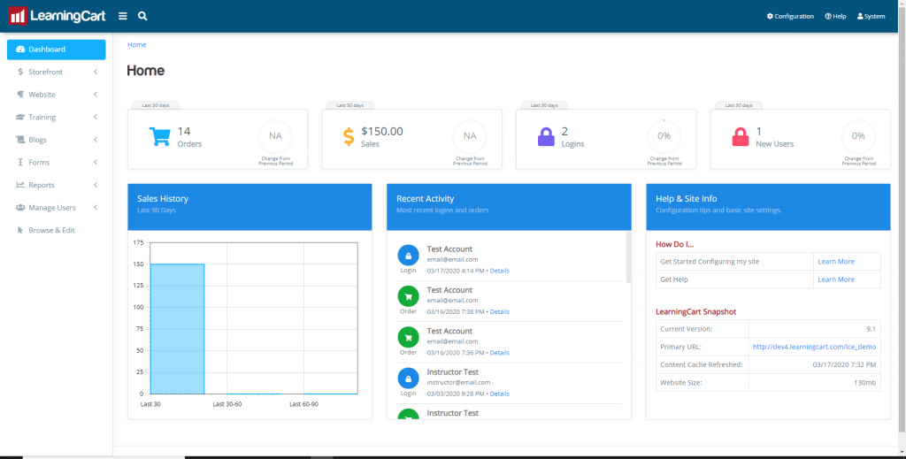
Task: Click the Home breadcrumb link
Action: point(136,44)
